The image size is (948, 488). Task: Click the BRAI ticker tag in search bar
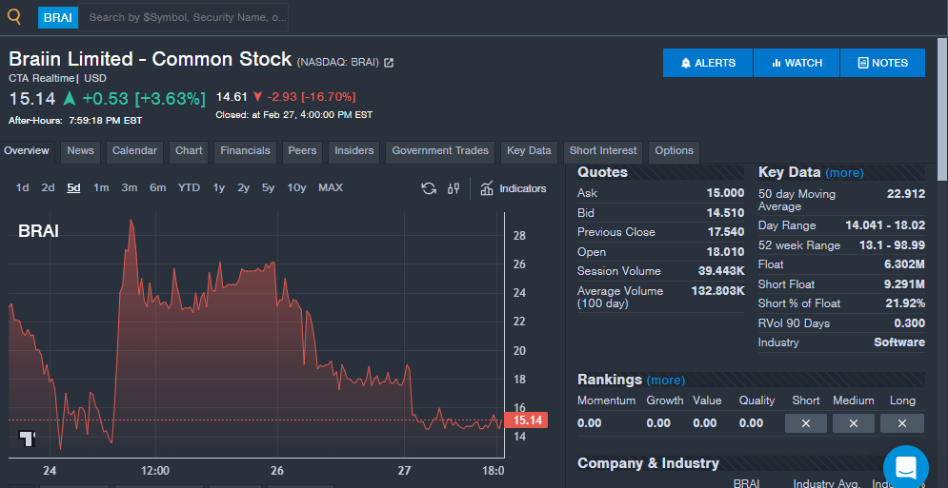click(x=57, y=17)
